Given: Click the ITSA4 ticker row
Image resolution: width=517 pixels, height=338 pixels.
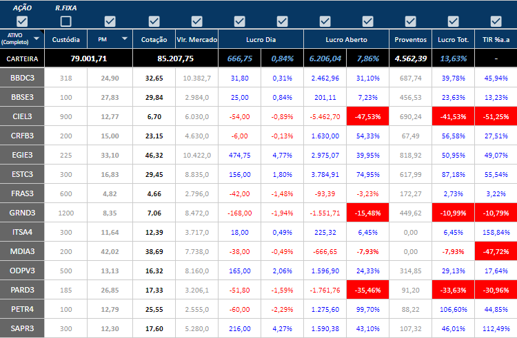Looking at the screenshot, I should 22,232.
